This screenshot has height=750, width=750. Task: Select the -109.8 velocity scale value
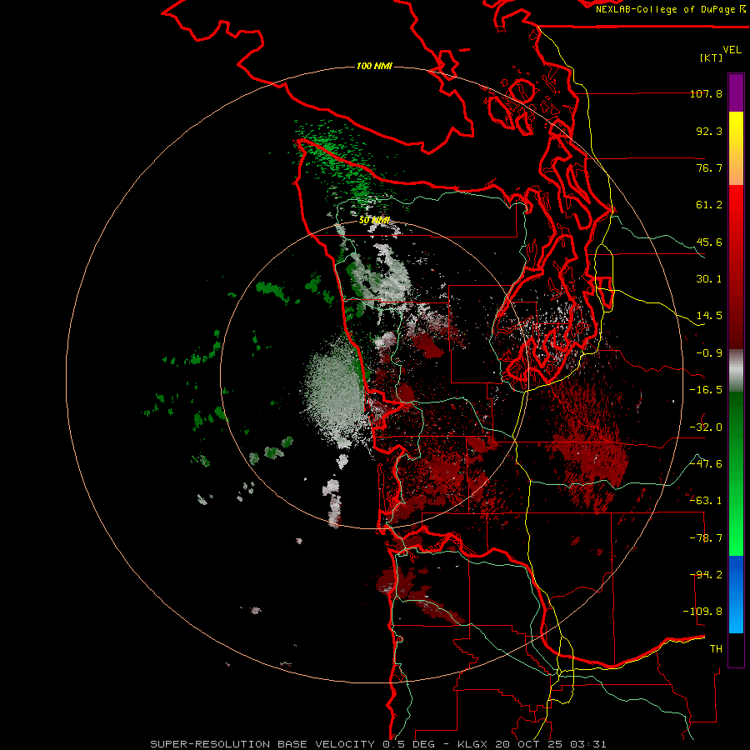[x=702, y=612]
